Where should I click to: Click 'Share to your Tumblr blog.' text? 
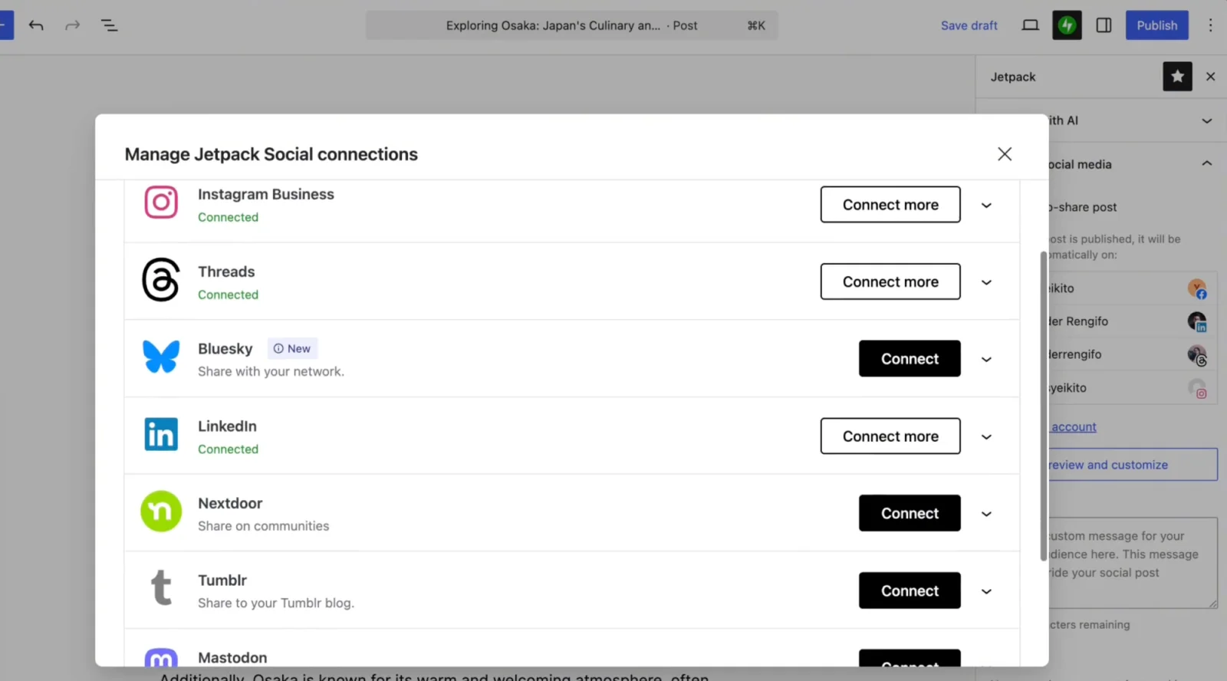tap(276, 604)
